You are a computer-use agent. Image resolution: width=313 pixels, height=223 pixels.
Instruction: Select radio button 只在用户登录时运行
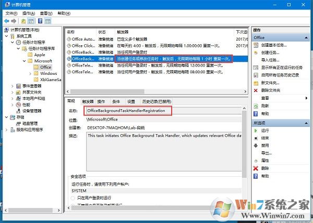(73, 198)
